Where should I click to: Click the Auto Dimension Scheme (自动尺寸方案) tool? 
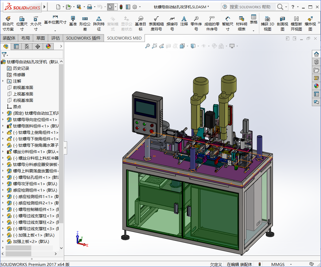click(8, 23)
